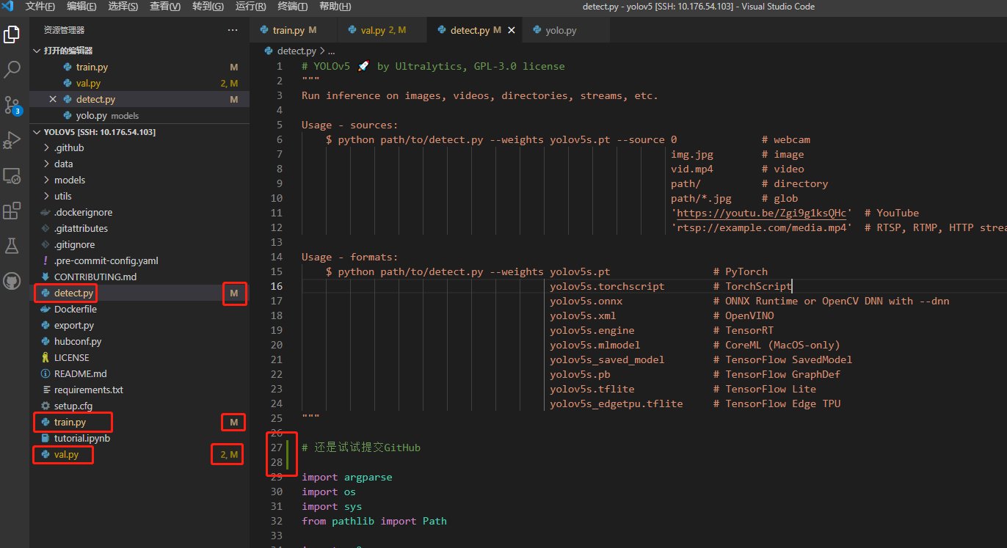Click the python icon of train.py tab
The image size is (1007, 548).
264,30
